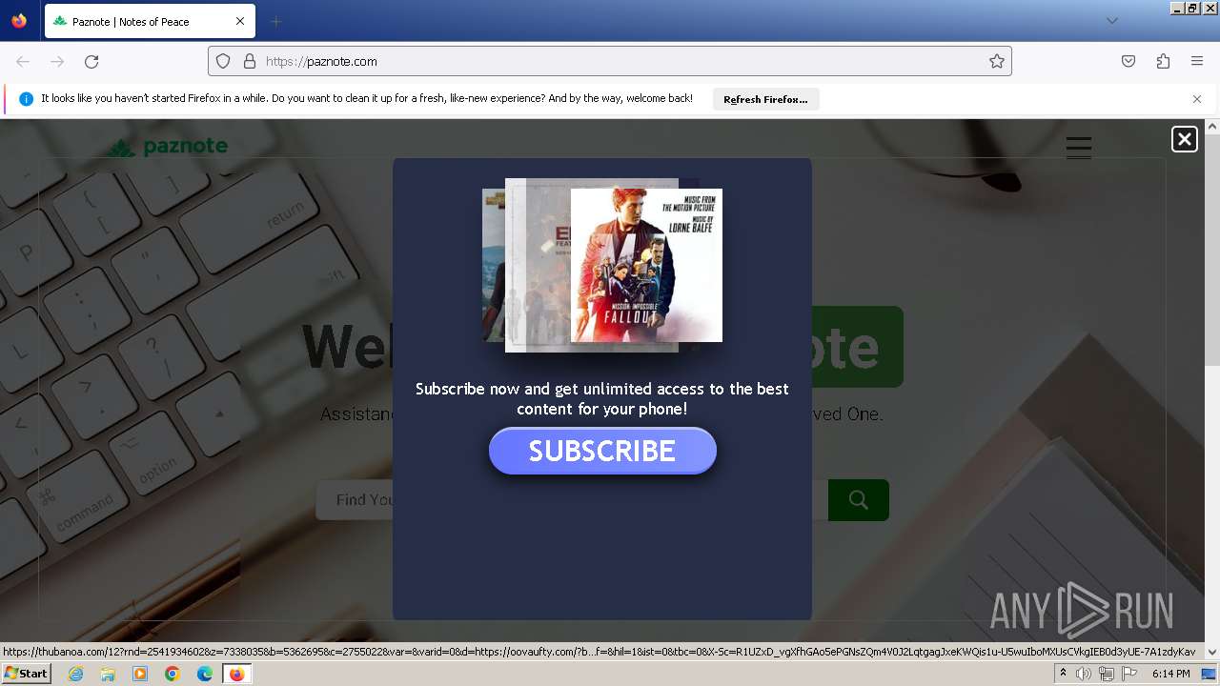Go forward using the forward arrow
The width and height of the screenshot is (1220, 686).
tap(57, 61)
